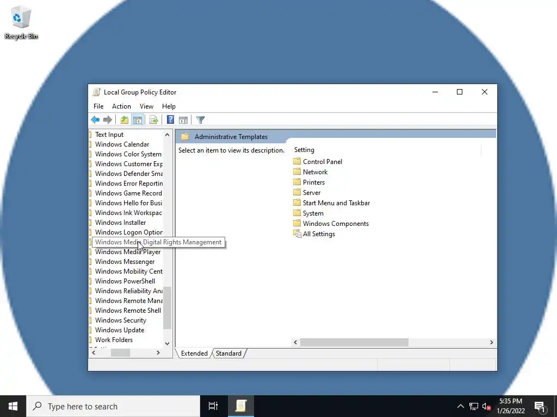The image size is (557, 417).
Task: Click the Forward arrow toolbar icon
Action: pos(108,120)
